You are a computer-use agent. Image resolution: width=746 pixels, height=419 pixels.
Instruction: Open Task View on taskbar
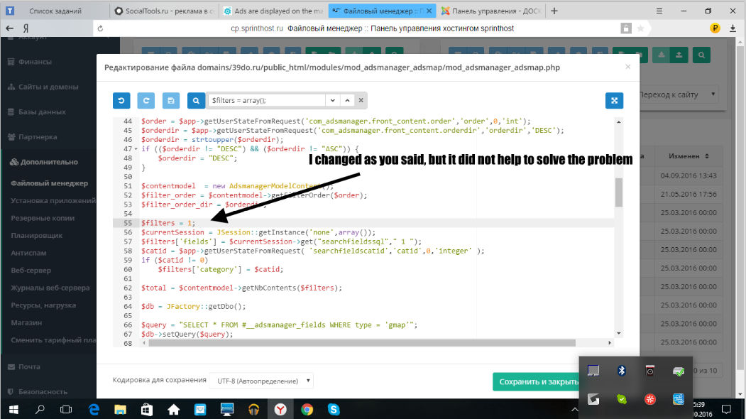[x=65, y=410]
